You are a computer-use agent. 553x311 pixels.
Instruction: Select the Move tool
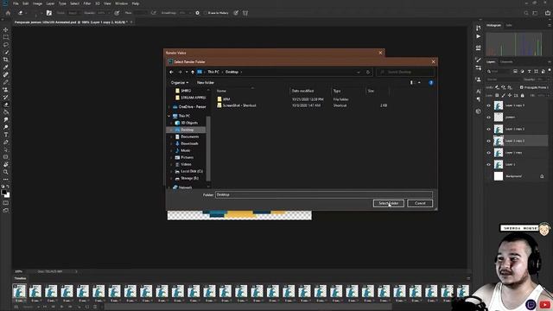click(6, 29)
